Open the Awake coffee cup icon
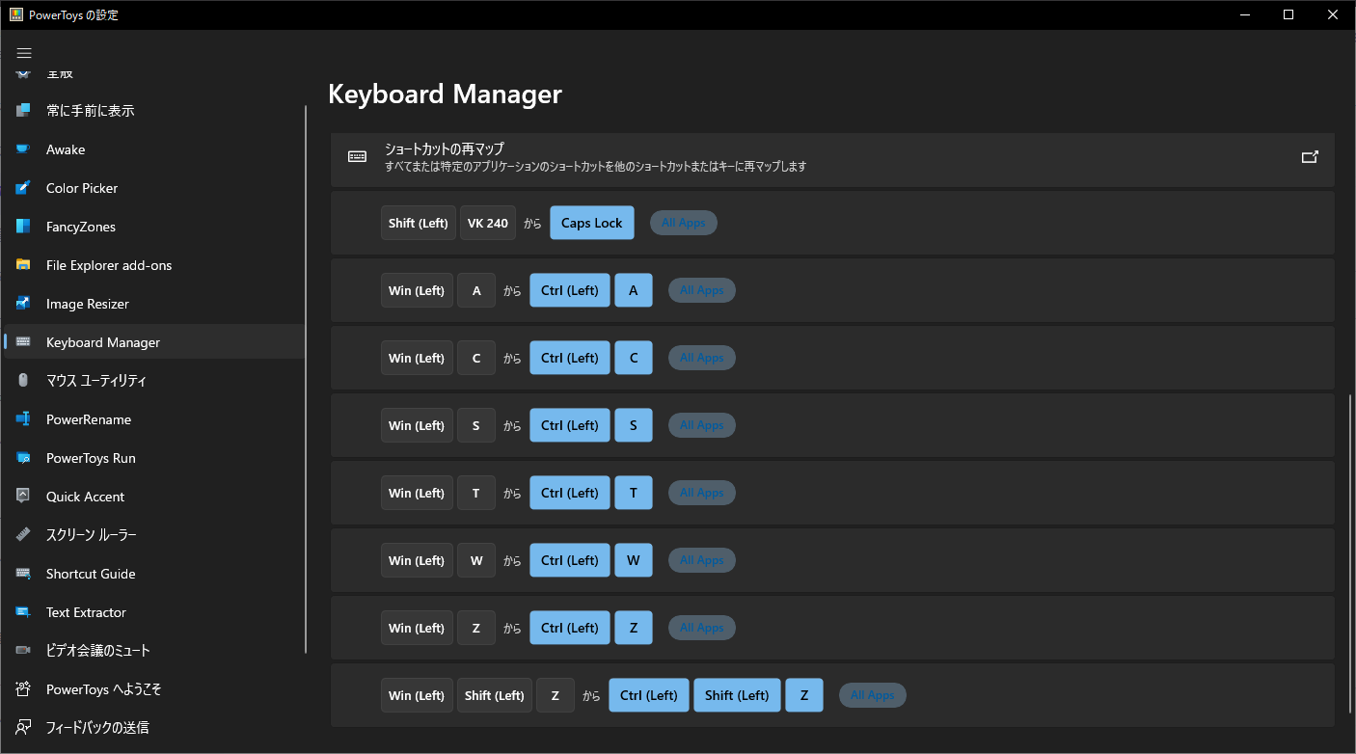1356x754 pixels. coord(24,149)
